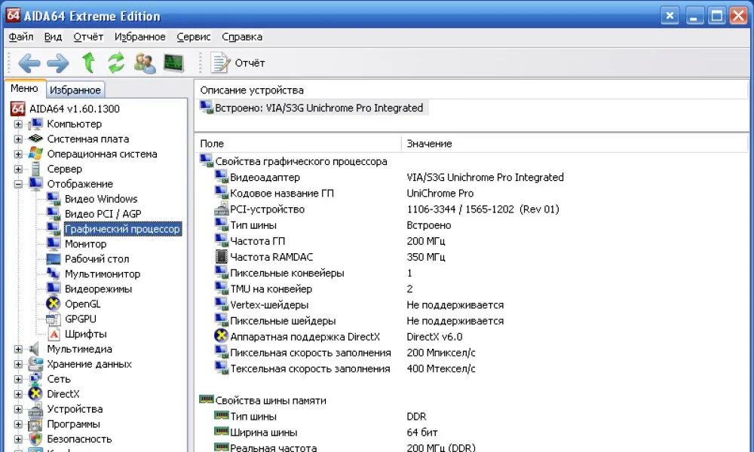Click the Мультимедиа speaker icon
The image size is (754, 452).
pyautogui.click(x=34, y=350)
